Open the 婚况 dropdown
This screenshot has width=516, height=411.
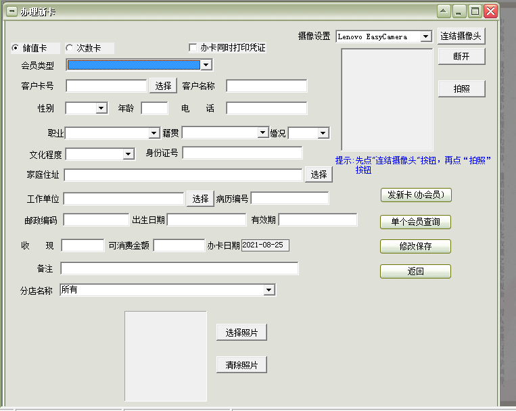pos(323,133)
